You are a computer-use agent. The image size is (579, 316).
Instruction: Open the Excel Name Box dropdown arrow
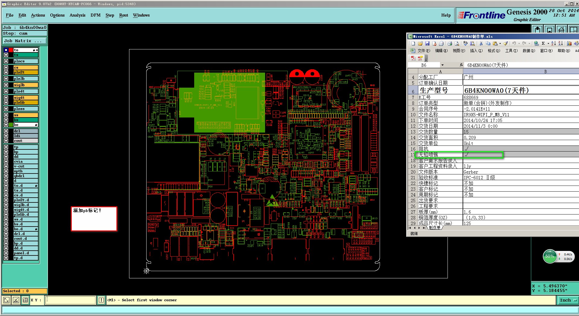(x=442, y=65)
